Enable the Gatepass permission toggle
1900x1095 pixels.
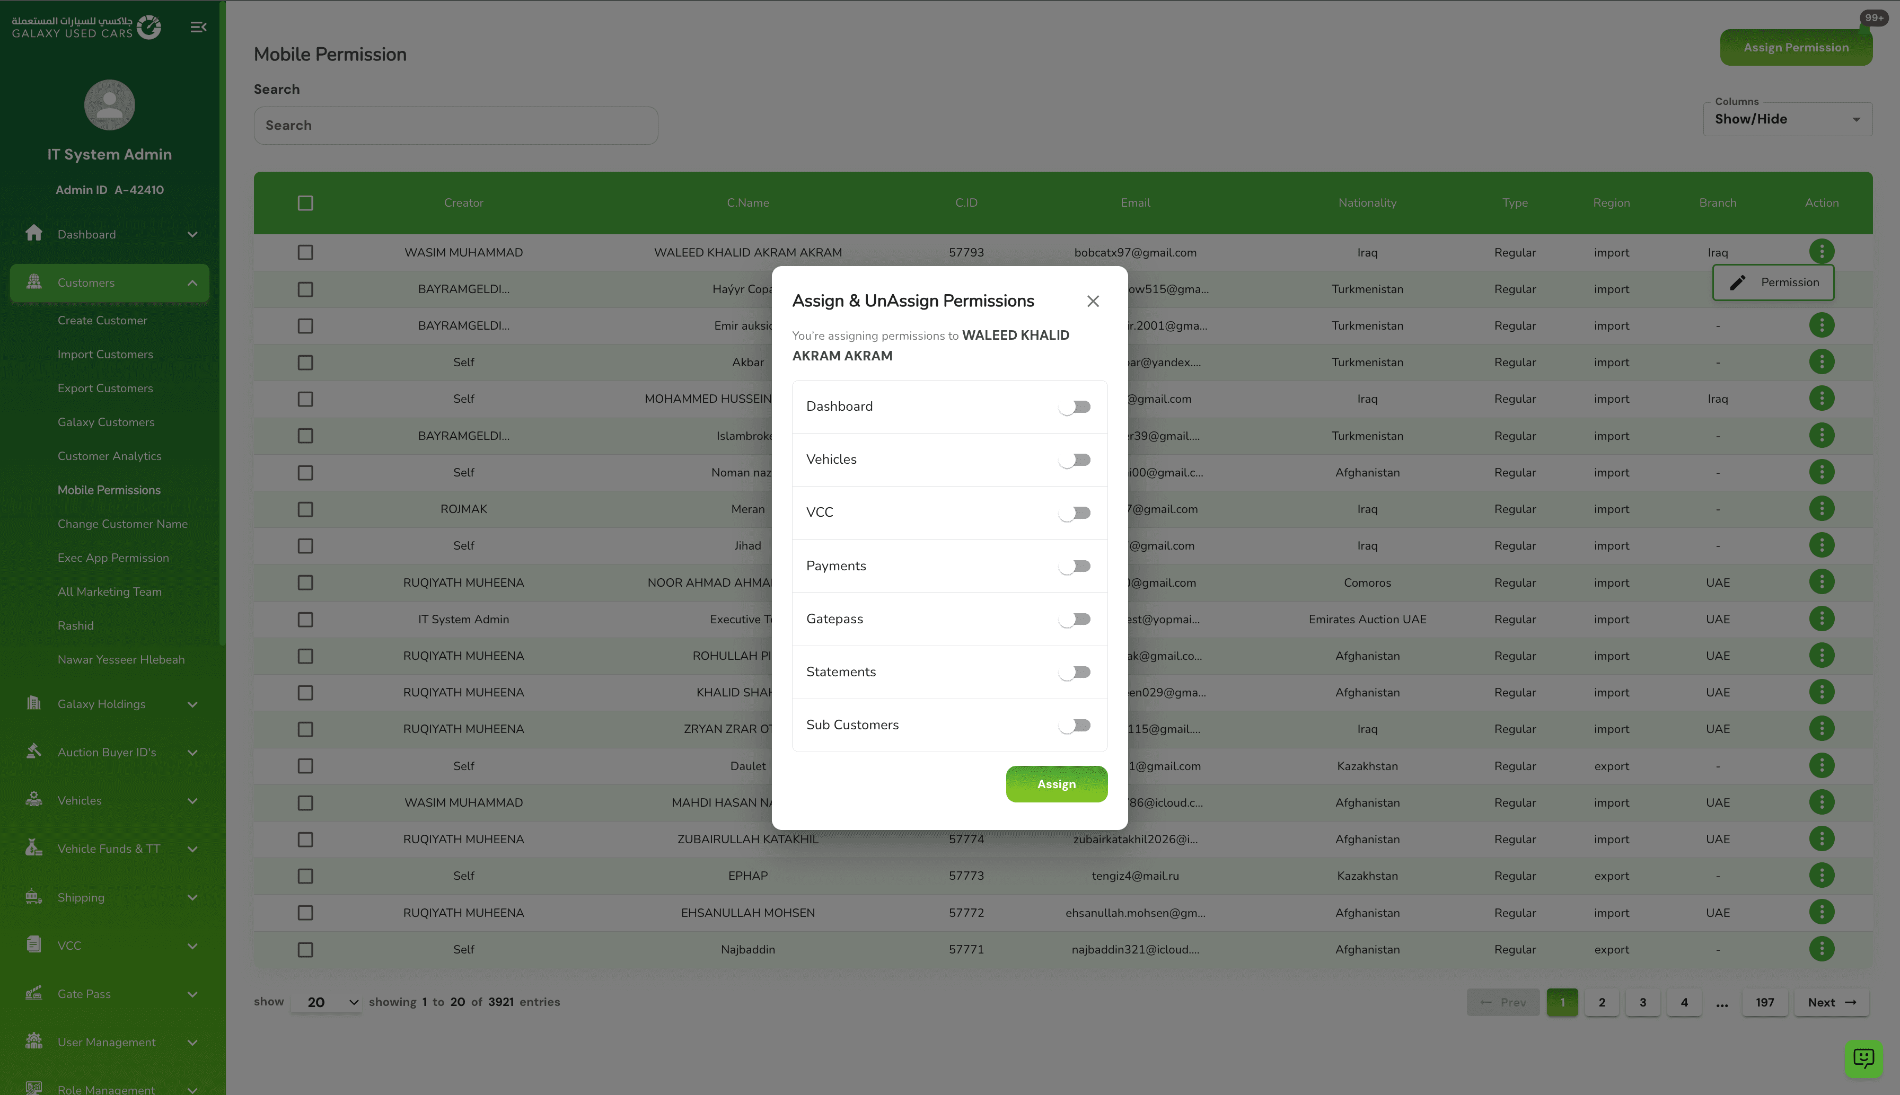1075,619
